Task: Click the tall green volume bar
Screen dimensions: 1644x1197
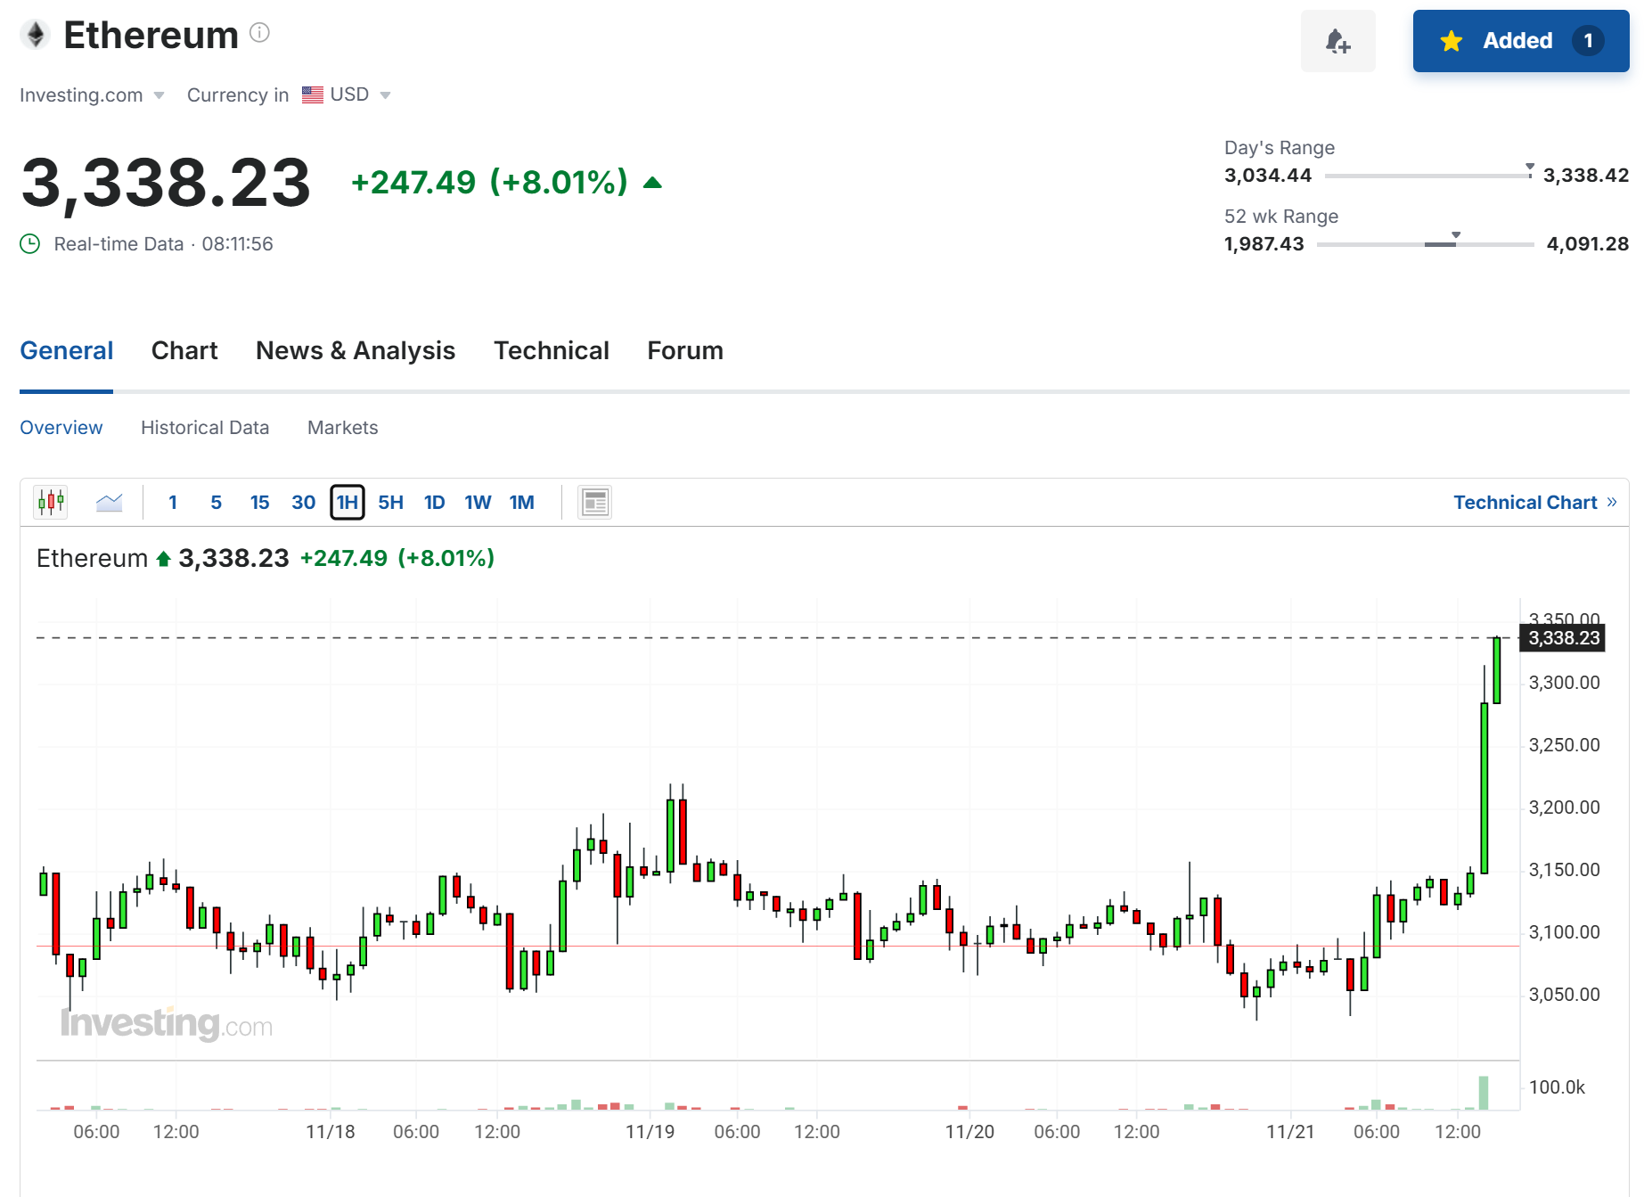Action: click(x=1484, y=1093)
